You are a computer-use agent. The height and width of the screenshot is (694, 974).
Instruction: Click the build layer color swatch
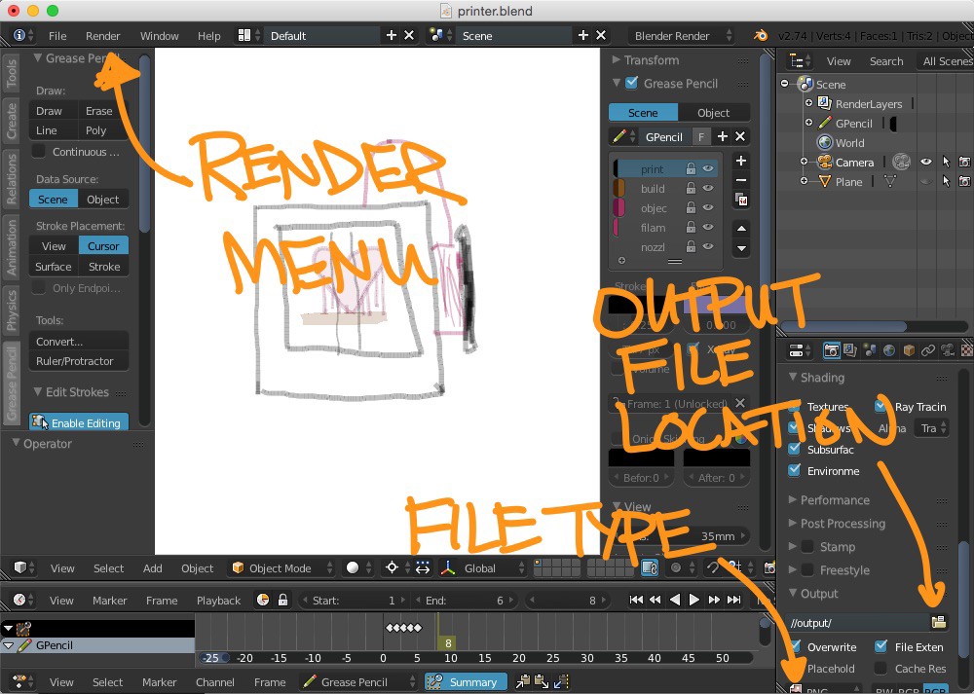coord(619,188)
